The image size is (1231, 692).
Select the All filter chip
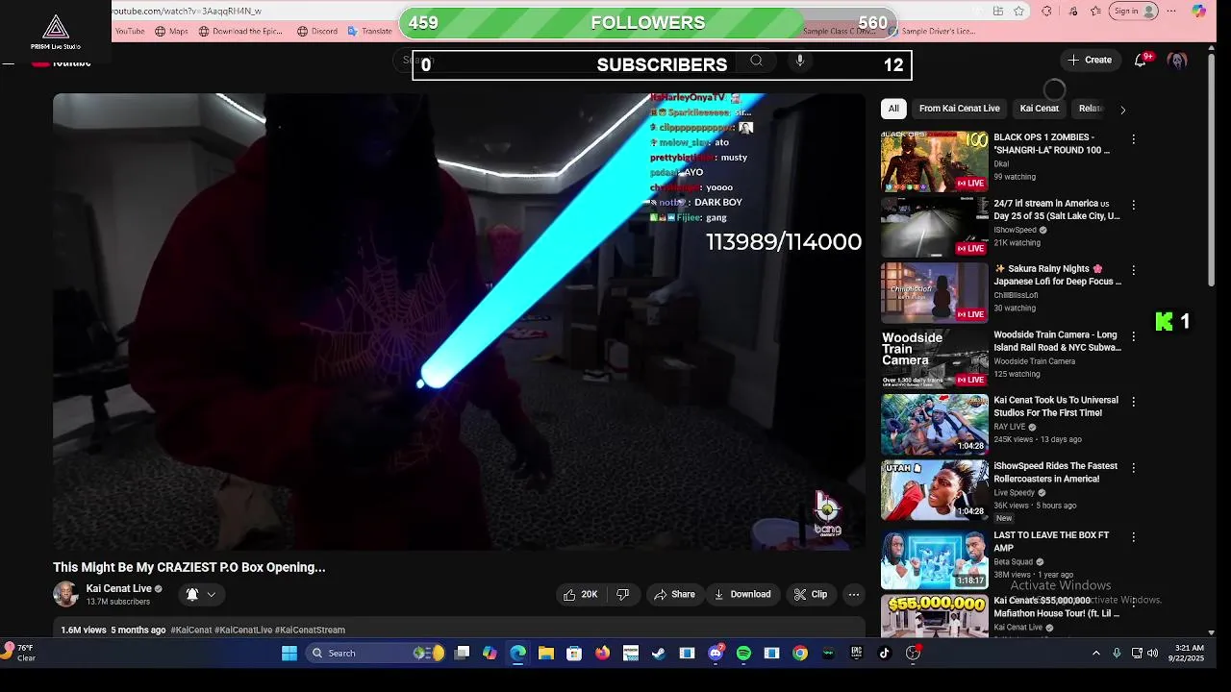tap(893, 109)
